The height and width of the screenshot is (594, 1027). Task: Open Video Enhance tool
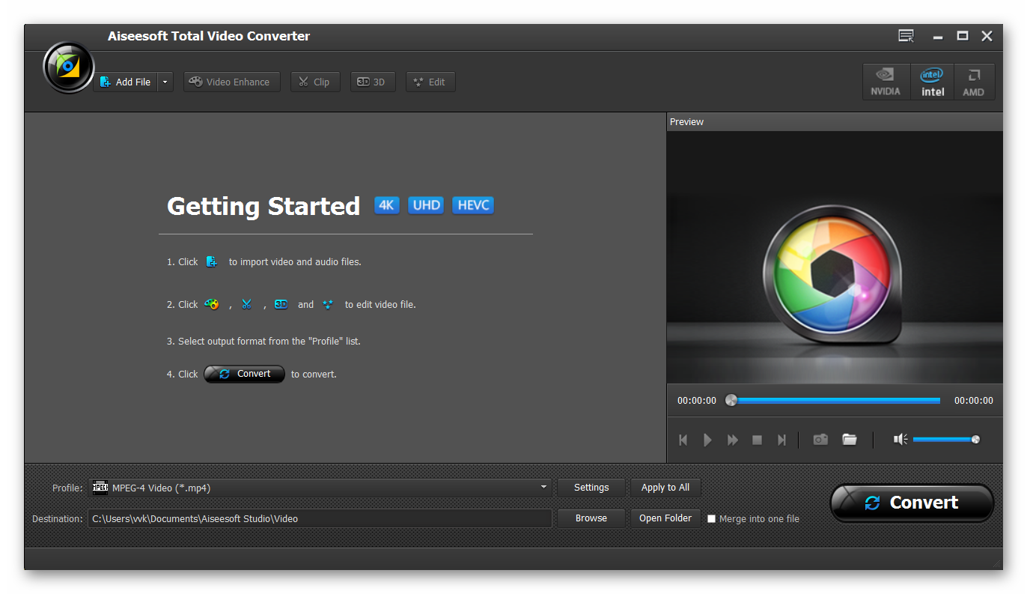[x=232, y=82]
